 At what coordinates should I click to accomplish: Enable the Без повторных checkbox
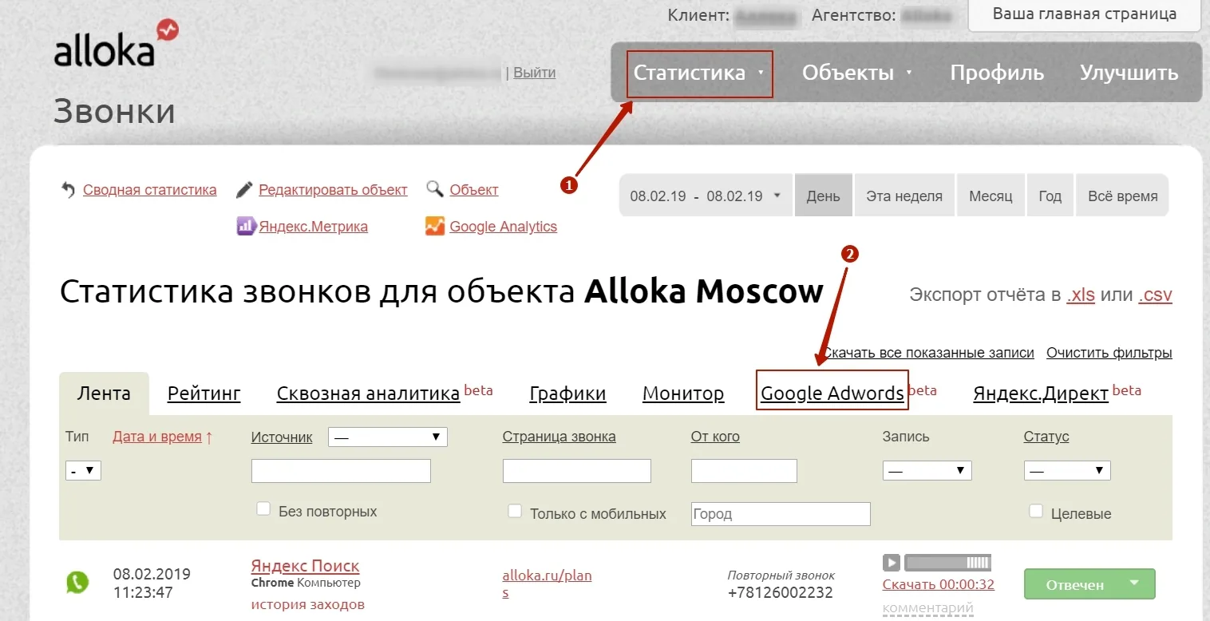(263, 509)
